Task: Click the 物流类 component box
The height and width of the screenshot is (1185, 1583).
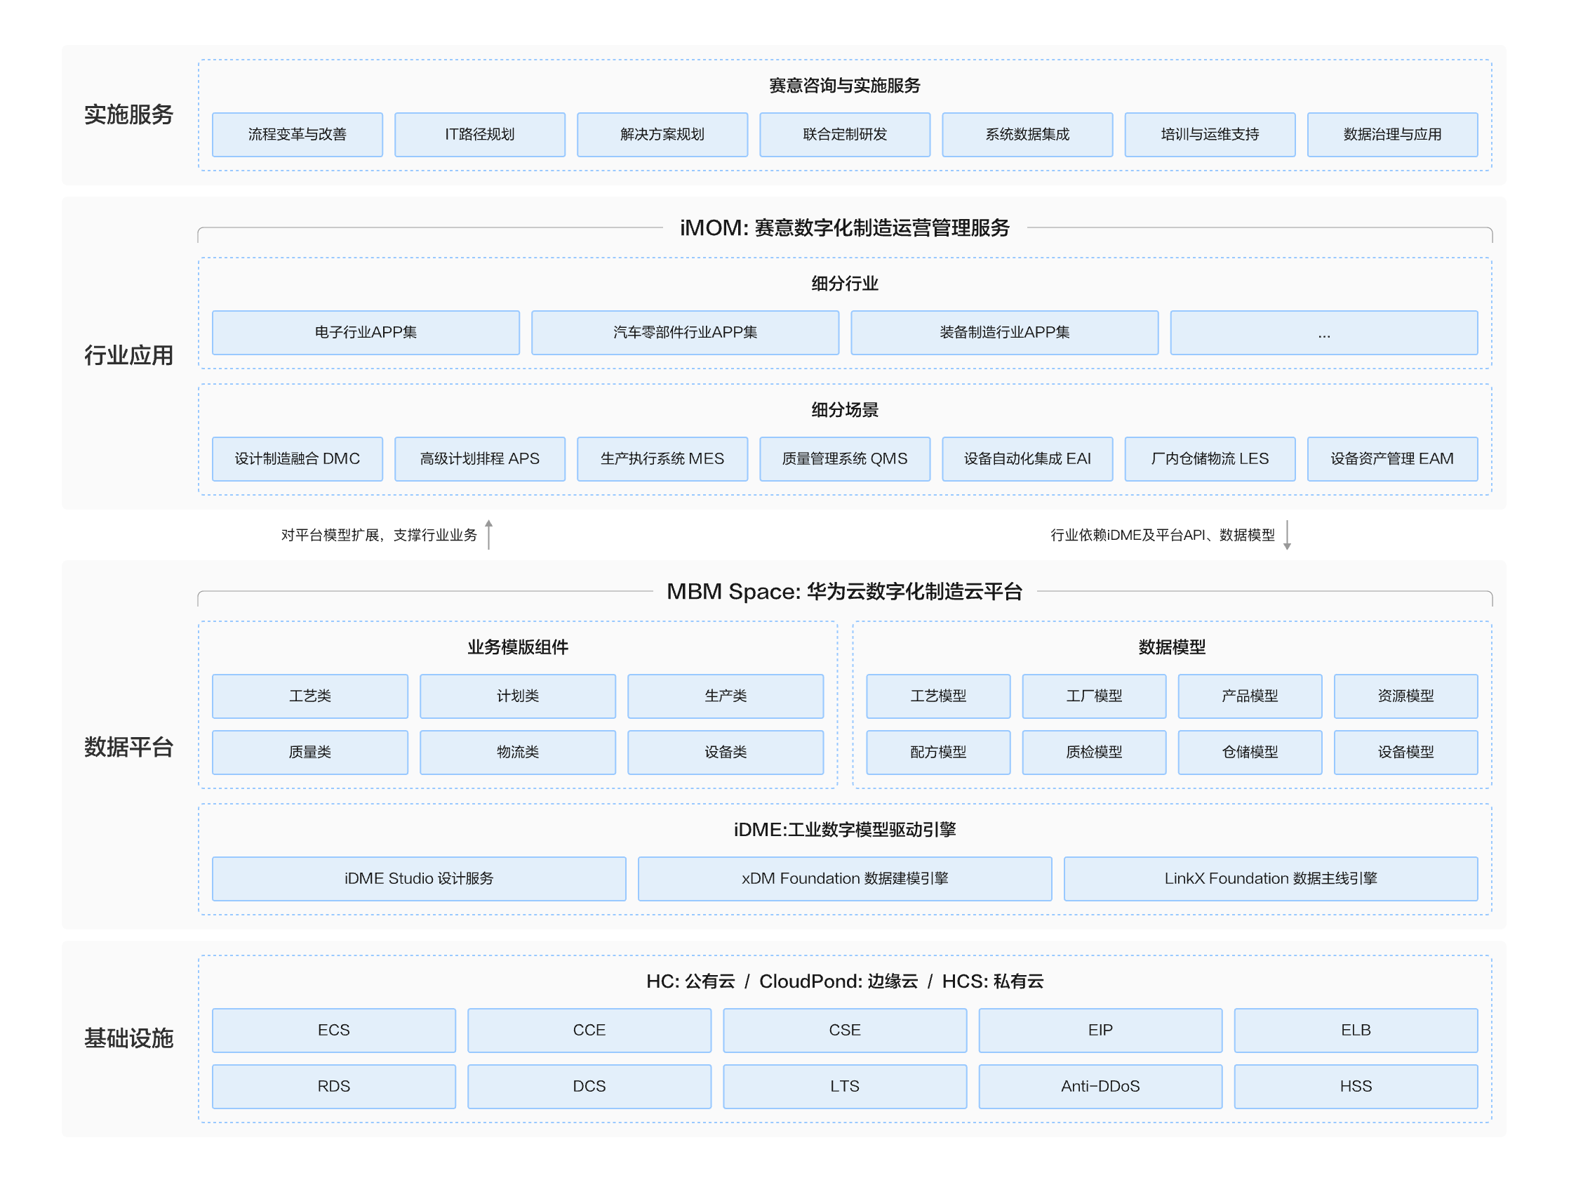Action: pyautogui.click(x=517, y=752)
